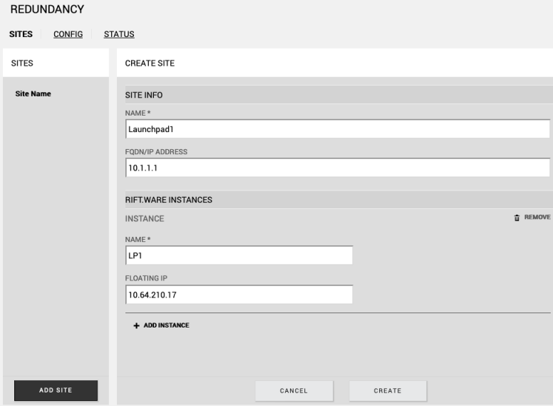Click the SITE INFO section header

(x=145, y=95)
